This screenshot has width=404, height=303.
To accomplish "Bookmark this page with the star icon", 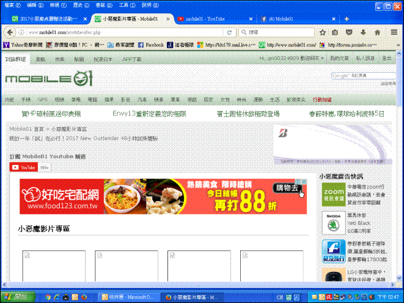I will click(x=323, y=32).
